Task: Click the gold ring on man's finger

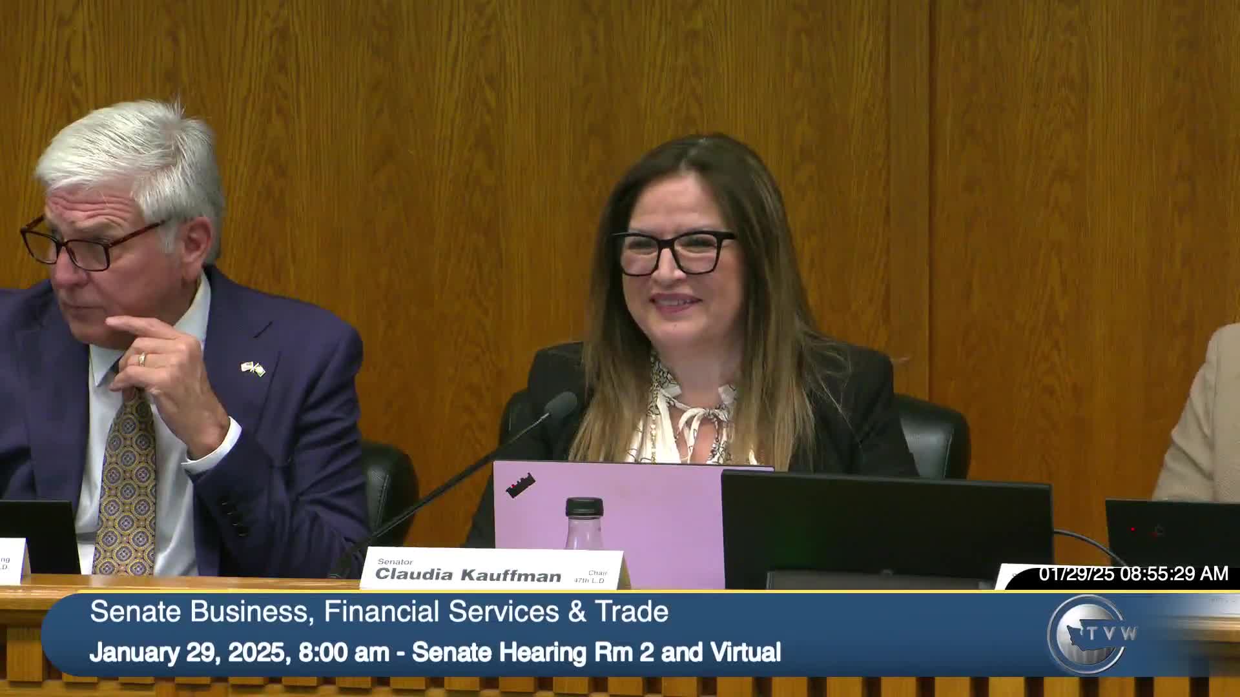Action: point(141,359)
